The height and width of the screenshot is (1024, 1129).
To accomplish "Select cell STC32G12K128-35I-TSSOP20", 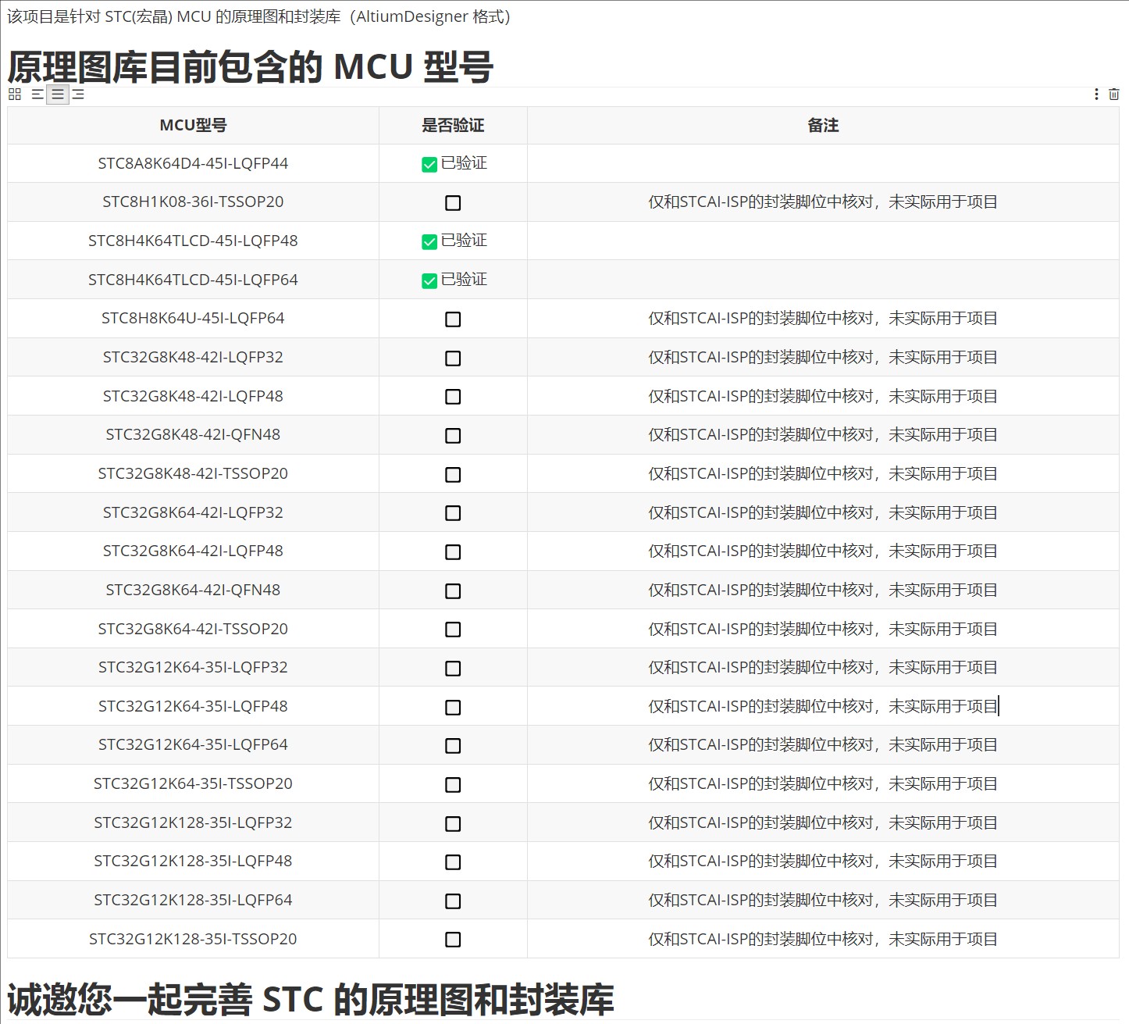I will coord(193,939).
